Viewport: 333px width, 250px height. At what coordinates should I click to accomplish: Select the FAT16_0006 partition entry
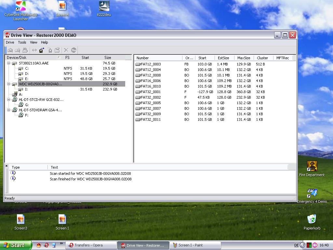click(151, 81)
